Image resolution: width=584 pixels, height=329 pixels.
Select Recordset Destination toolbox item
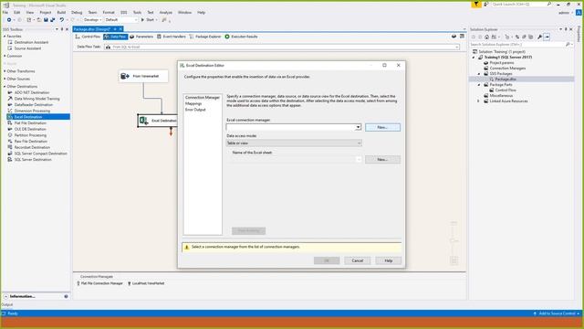point(32,147)
